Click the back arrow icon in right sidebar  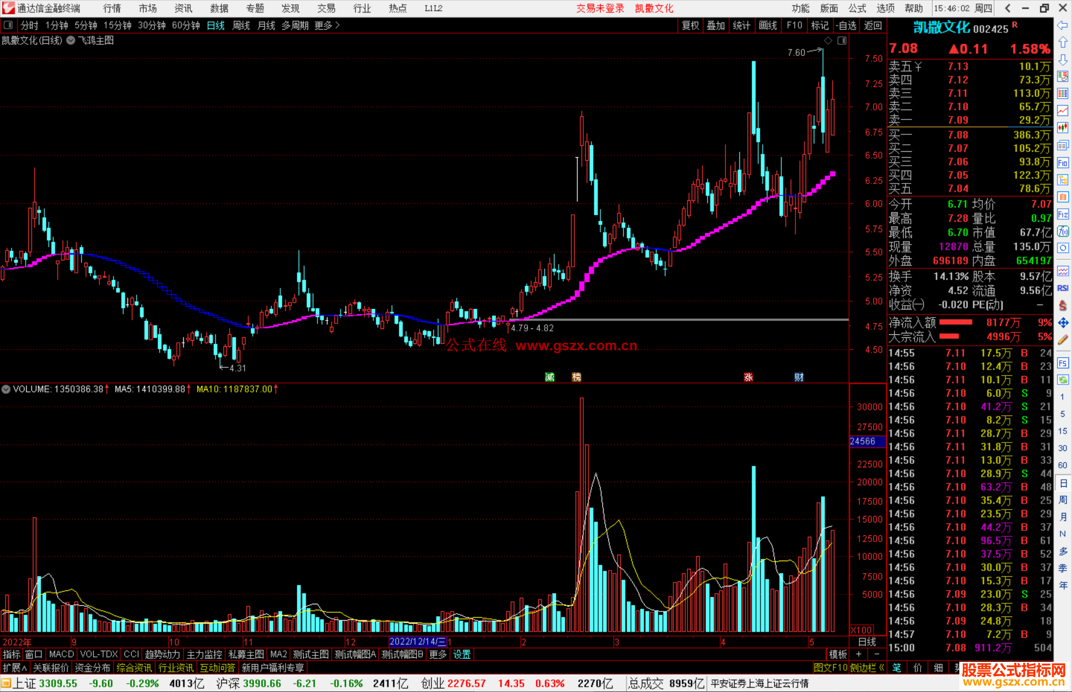point(1063,25)
